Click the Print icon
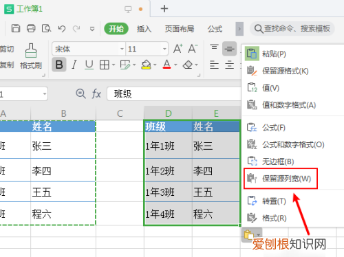The image size is (344, 257). click(x=31, y=28)
